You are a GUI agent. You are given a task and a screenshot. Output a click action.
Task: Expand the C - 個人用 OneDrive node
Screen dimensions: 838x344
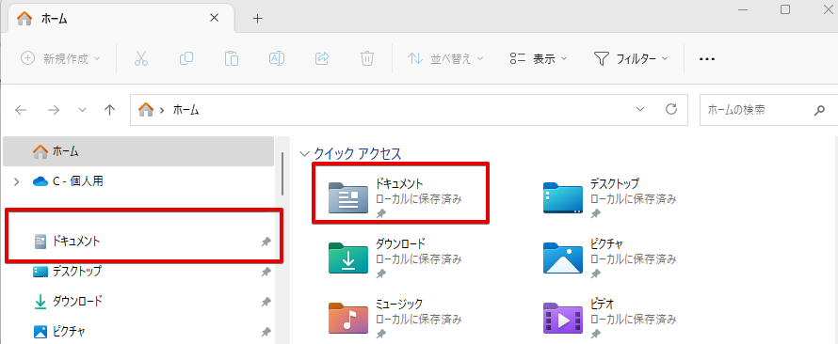17,181
